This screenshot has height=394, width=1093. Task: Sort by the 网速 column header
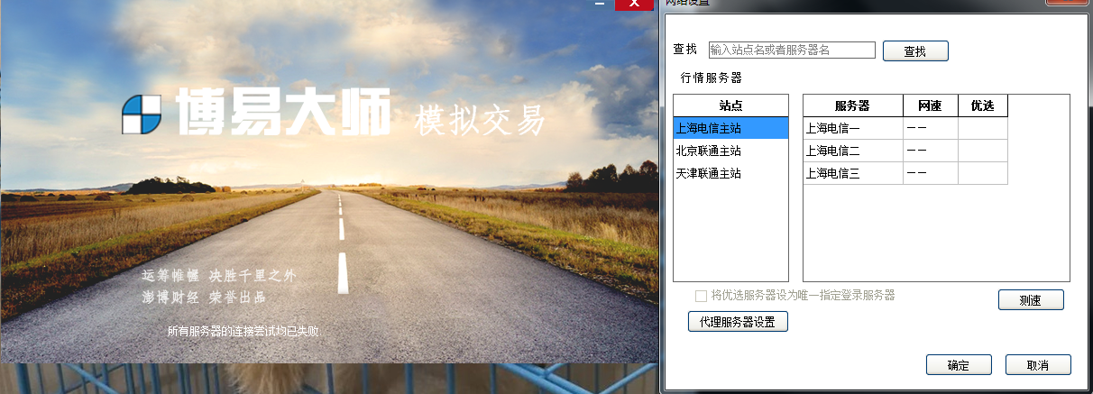(x=930, y=105)
